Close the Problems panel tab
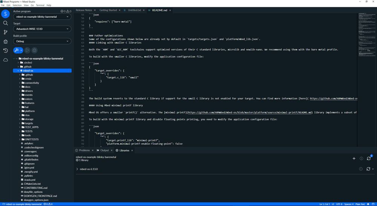This screenshot has height=206, width=377. [93, 150]
